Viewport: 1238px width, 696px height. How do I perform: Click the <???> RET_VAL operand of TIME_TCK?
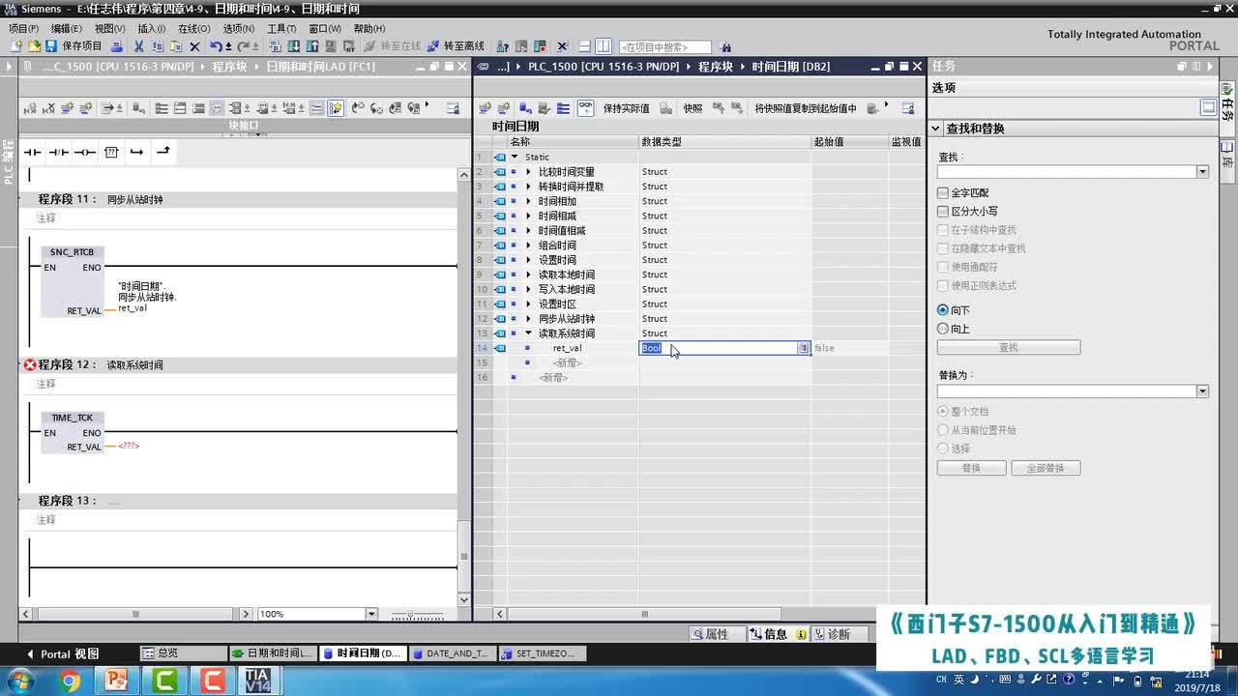point(129,447)
